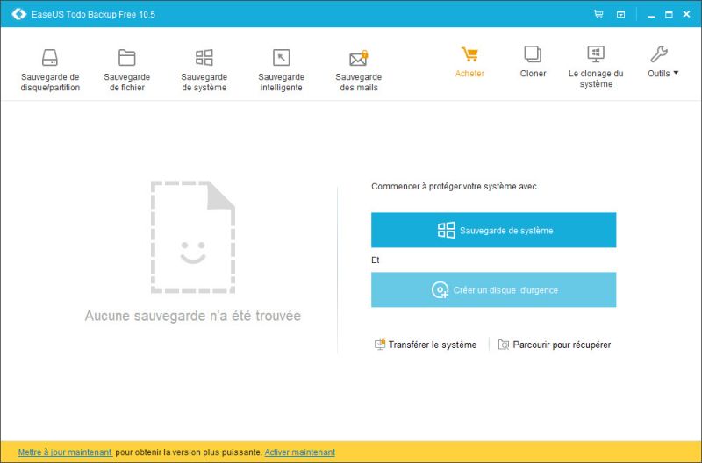The height and width of the screenshot is (463, 702).
Task: Click the Acheter cart icon
Action: click(x=469, y=54)
